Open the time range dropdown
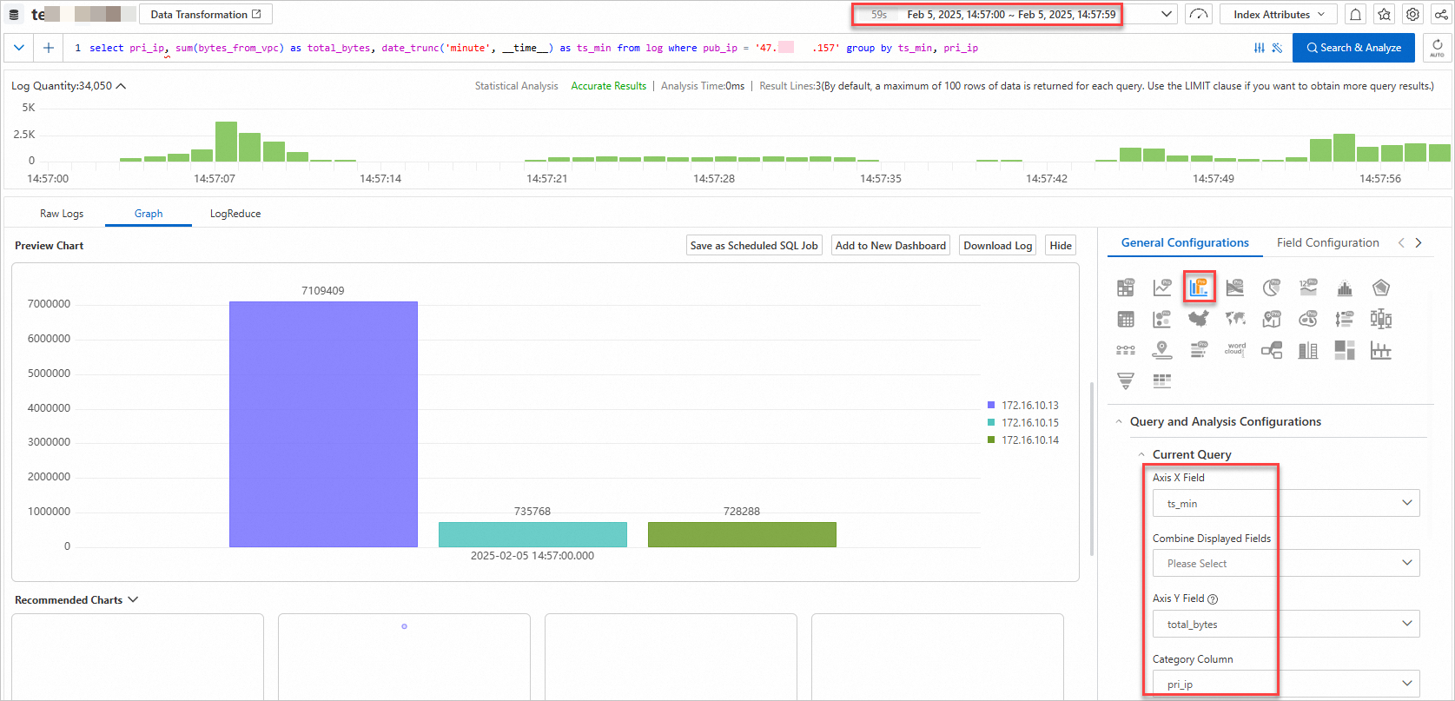Screen dimensions: 1455x701 [1167, 15]
